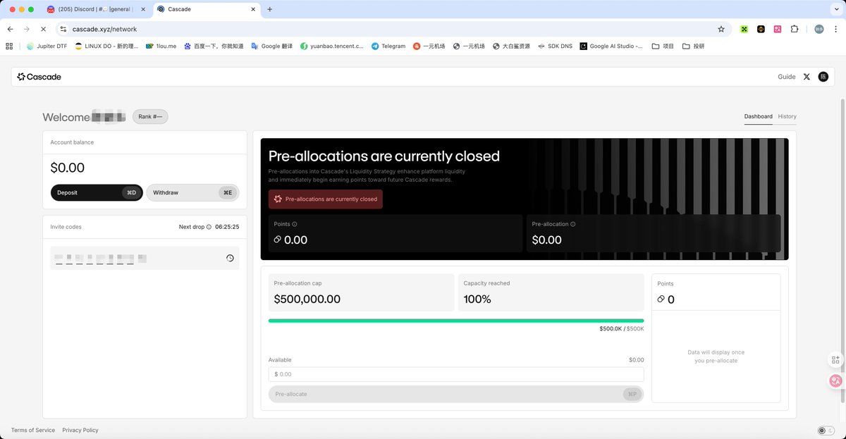
Task: Go back in browser history
Action: pos(10,29)
